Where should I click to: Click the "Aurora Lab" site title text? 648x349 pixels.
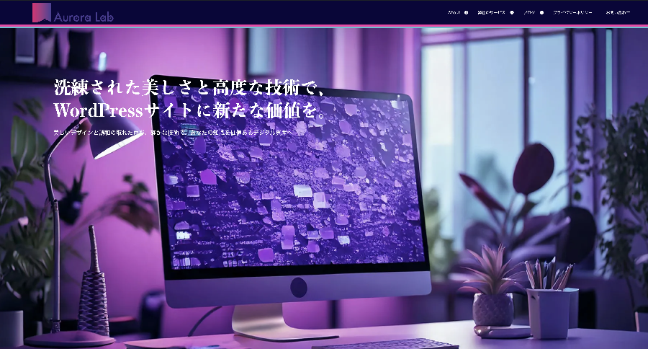pos(82,15)
